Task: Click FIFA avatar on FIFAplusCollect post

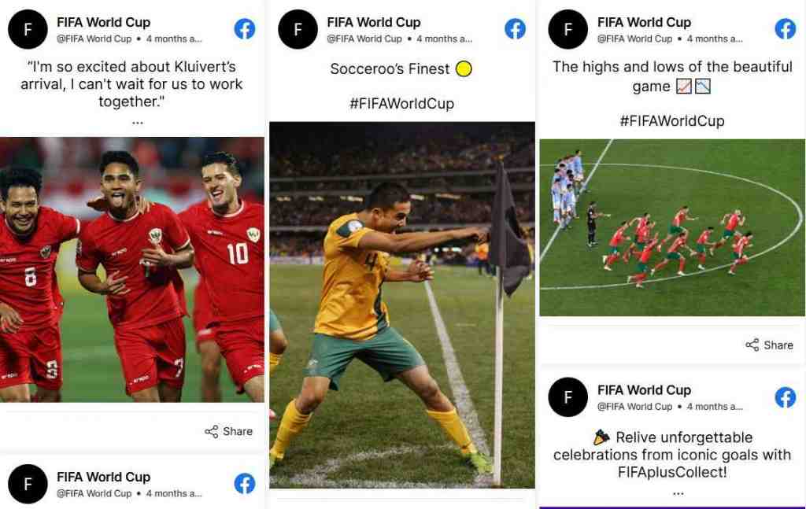Action: click(568, 397)
